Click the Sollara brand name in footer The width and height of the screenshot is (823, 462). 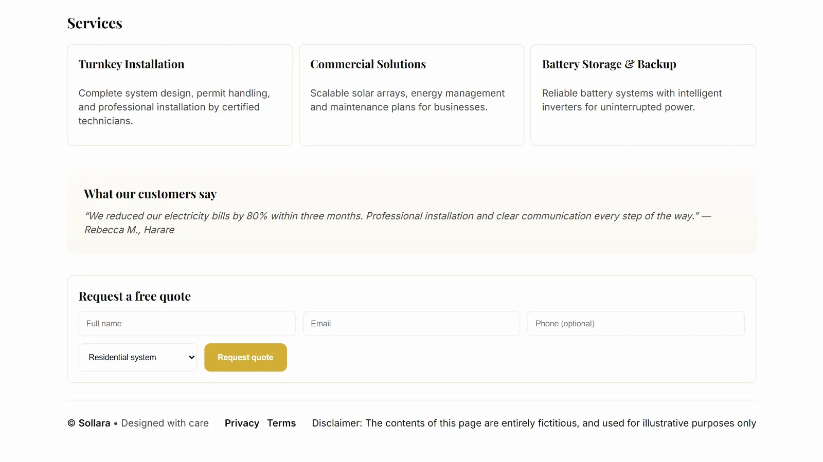click(x=94, y=423)
